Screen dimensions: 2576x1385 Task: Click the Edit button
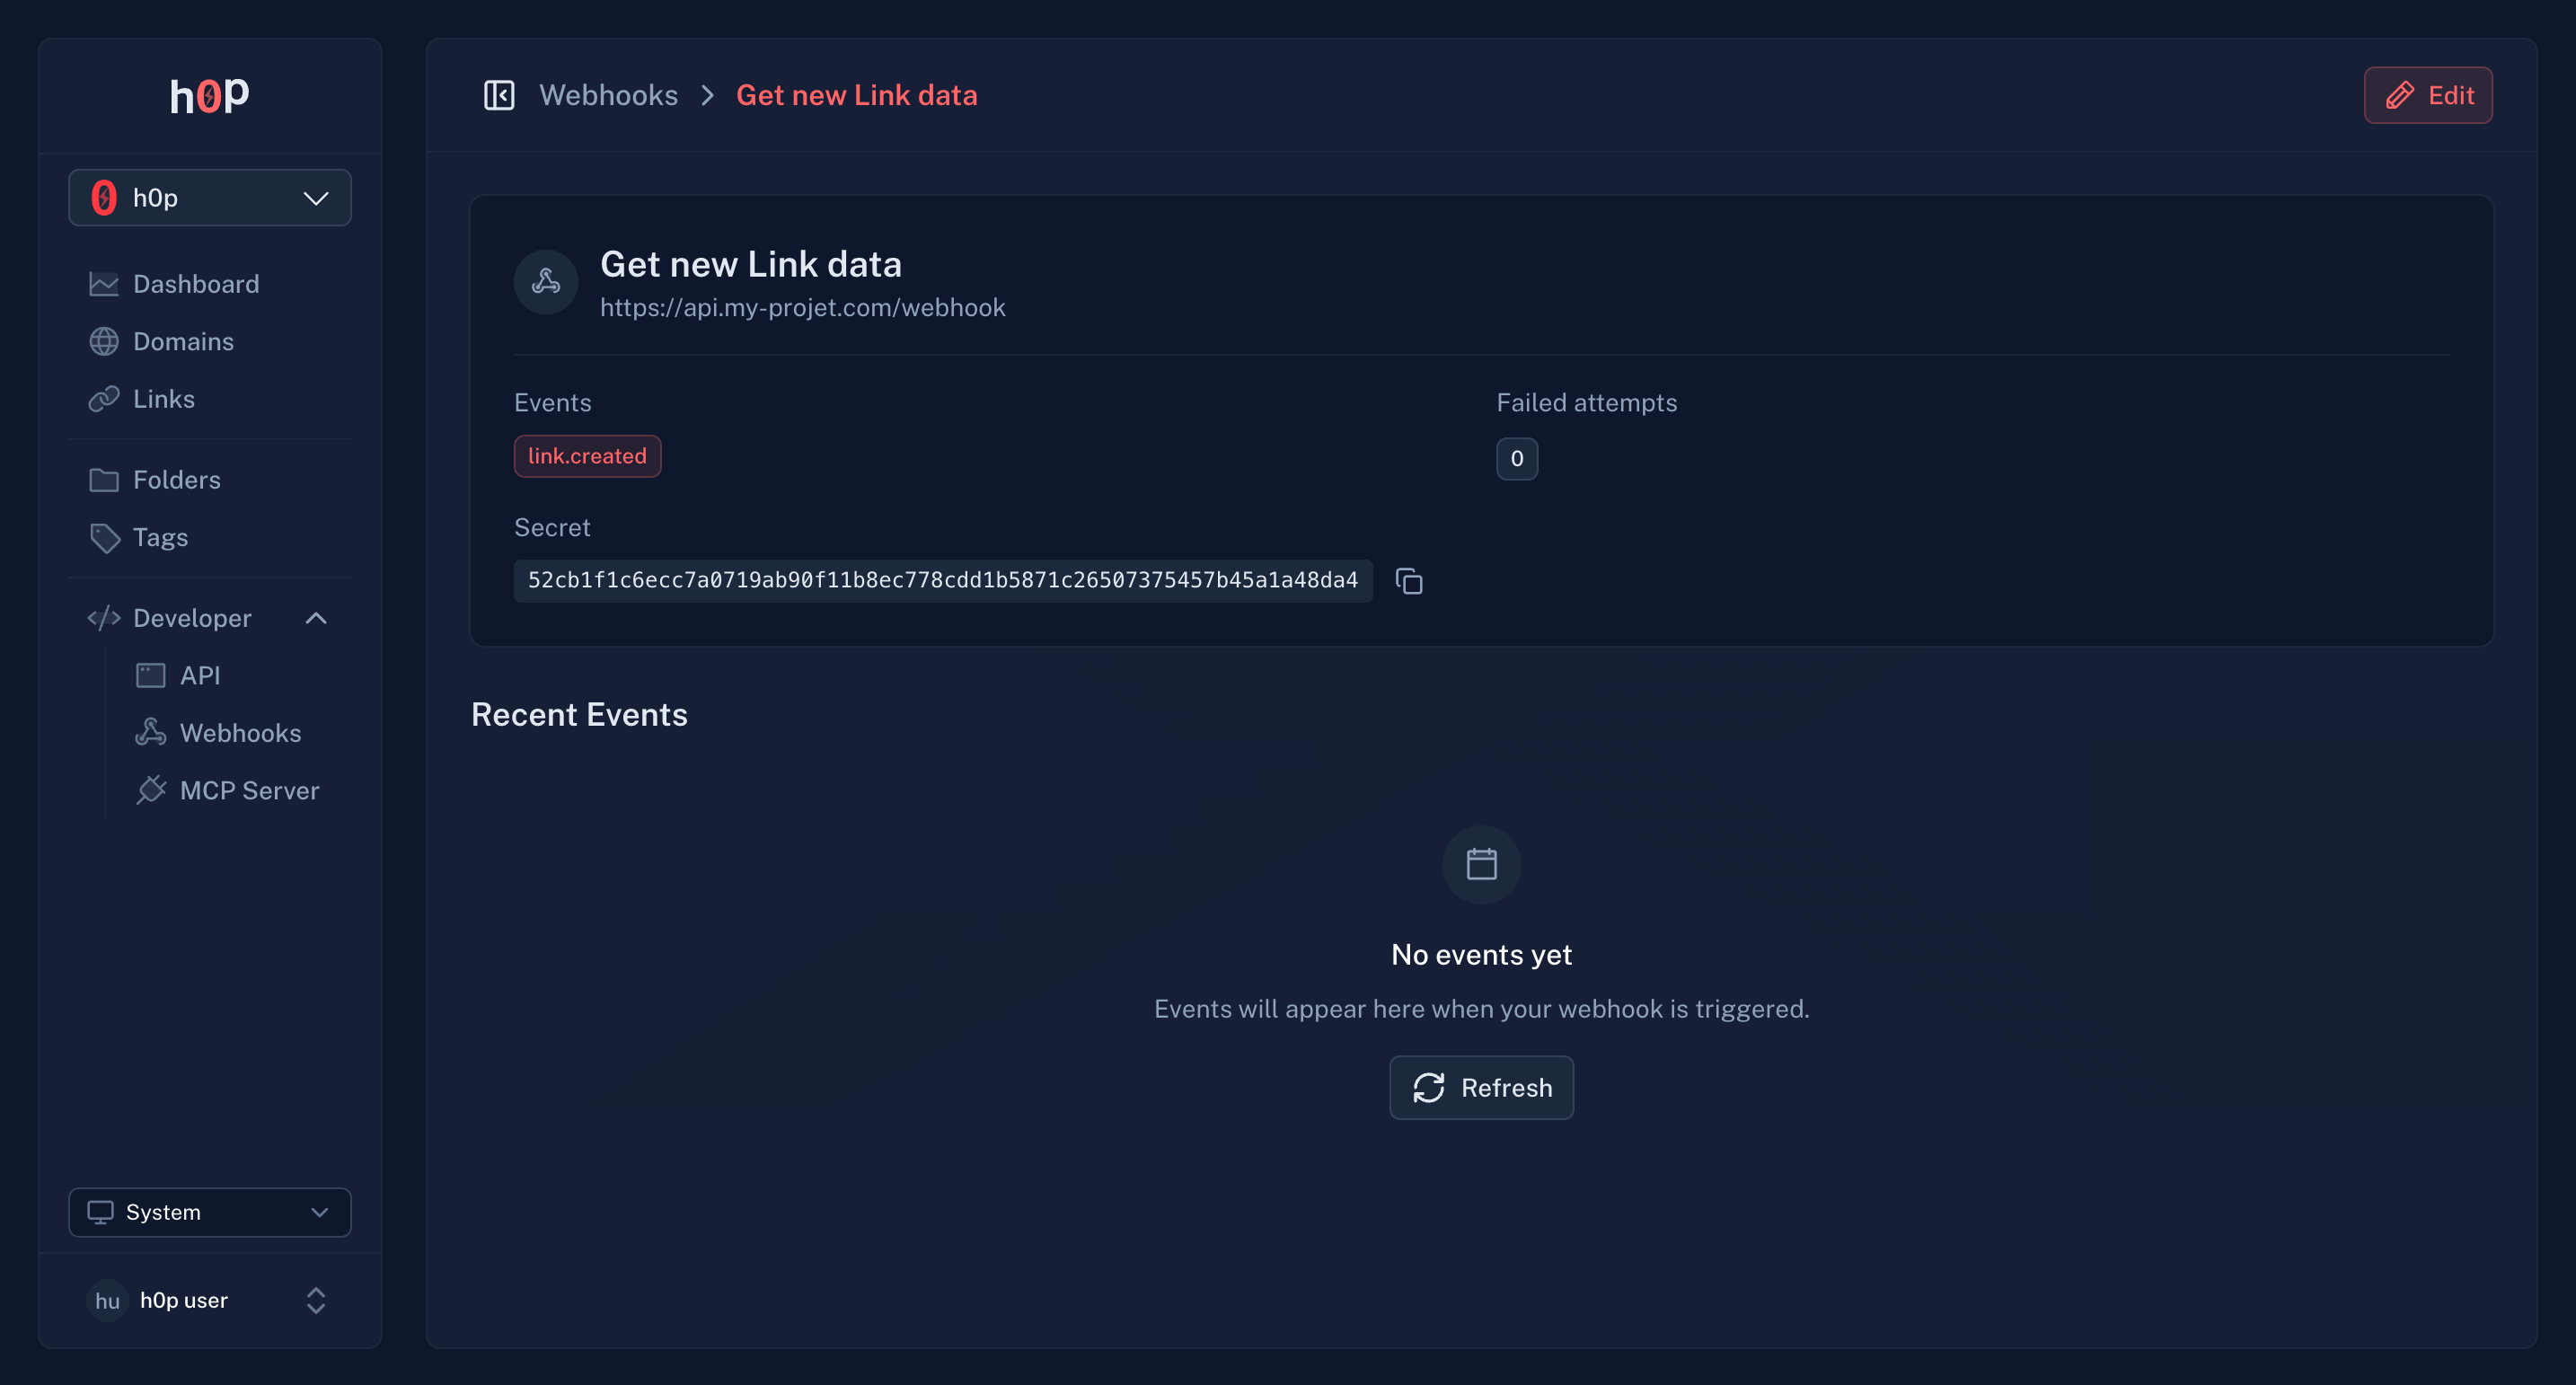(x=2428, y=95)
